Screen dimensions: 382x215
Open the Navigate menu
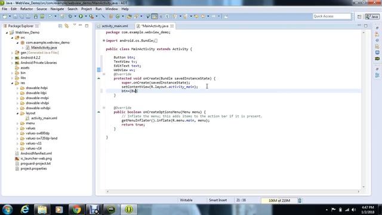tap(57, 9)
